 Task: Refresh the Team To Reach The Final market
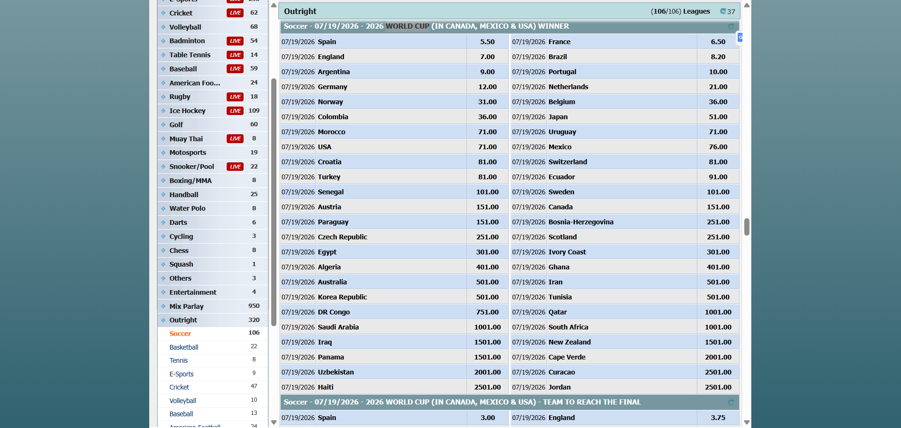(731, 403)
